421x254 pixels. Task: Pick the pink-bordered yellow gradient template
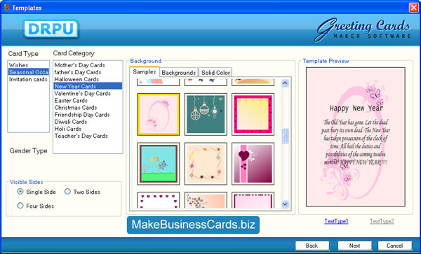[x=253, y=114]
